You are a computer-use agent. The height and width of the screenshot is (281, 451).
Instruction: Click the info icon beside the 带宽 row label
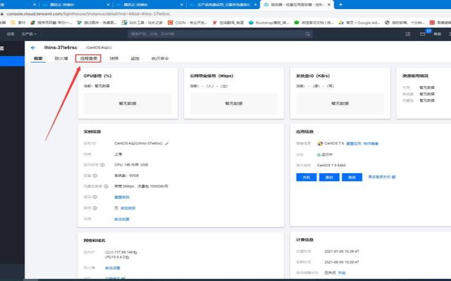(x=106, y=187)
